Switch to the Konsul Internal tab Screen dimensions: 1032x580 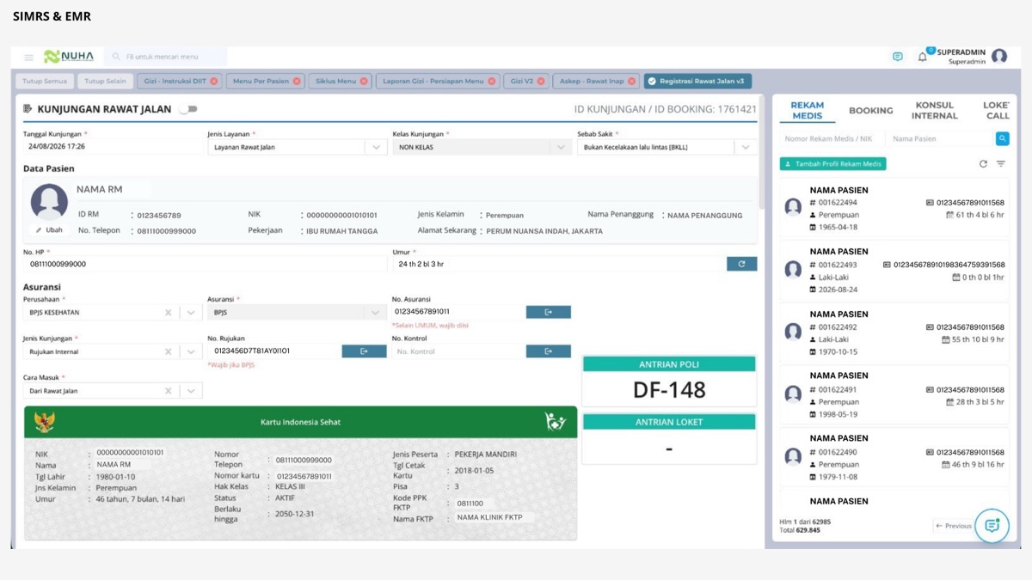tap(935, 110)
